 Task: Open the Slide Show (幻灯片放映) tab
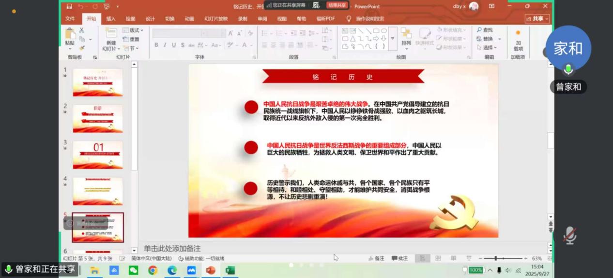(215, 19)
